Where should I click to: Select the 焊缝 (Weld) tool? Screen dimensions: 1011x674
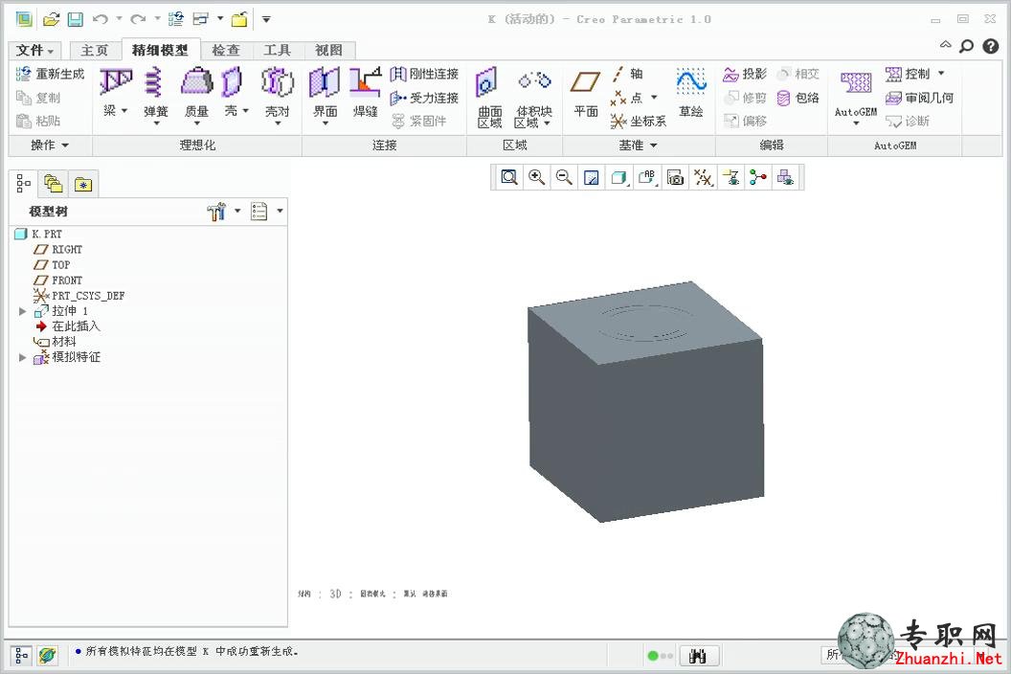pyautogui.click(x=365, y=93)
